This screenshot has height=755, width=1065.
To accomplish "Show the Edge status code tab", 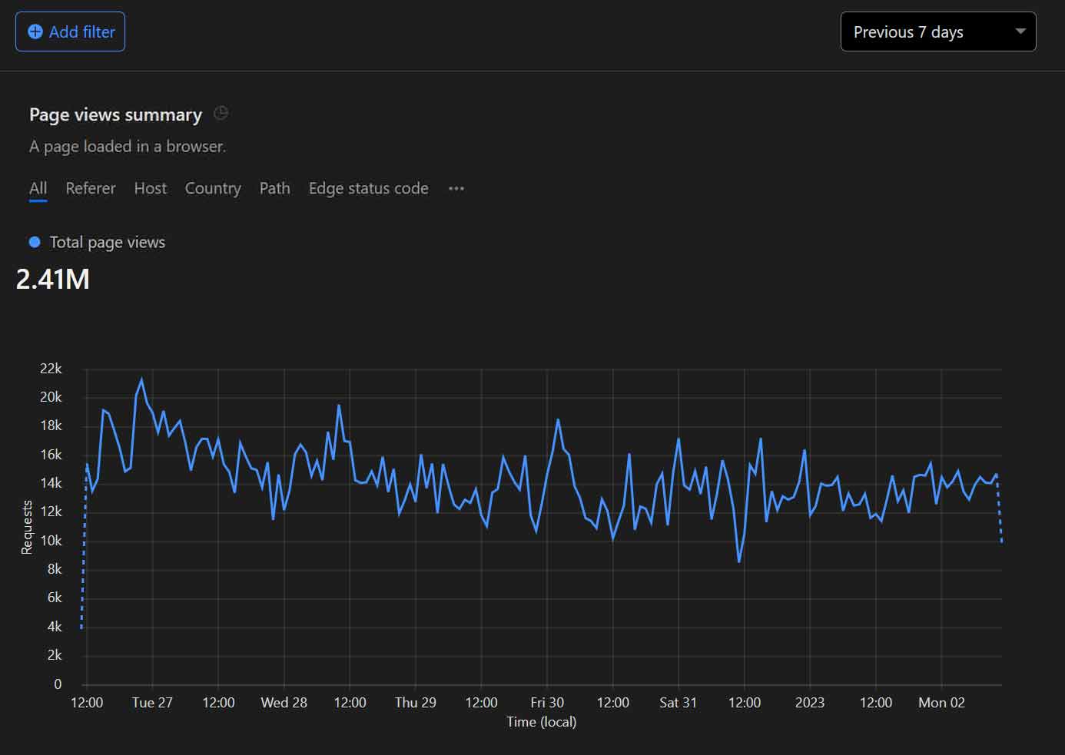I will [368, 188].
